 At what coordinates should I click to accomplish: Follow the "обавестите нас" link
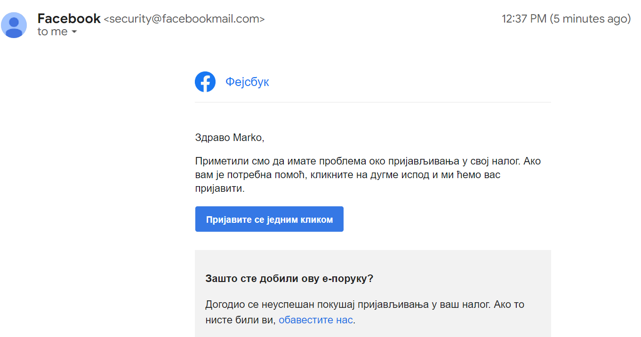[x=315, y=320]
